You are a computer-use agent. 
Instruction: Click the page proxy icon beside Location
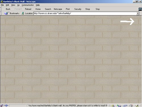[x=23, y=13]
